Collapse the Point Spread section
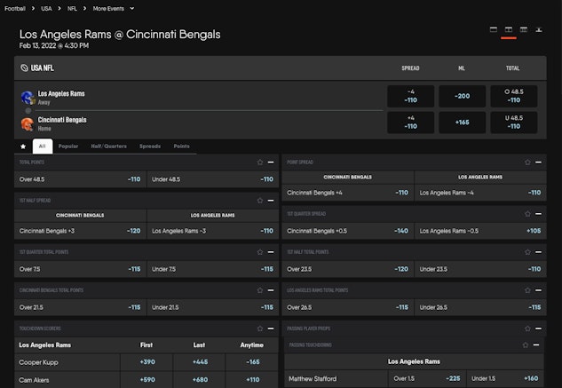This screenshot has height=388, width=562. pos(538,162)
